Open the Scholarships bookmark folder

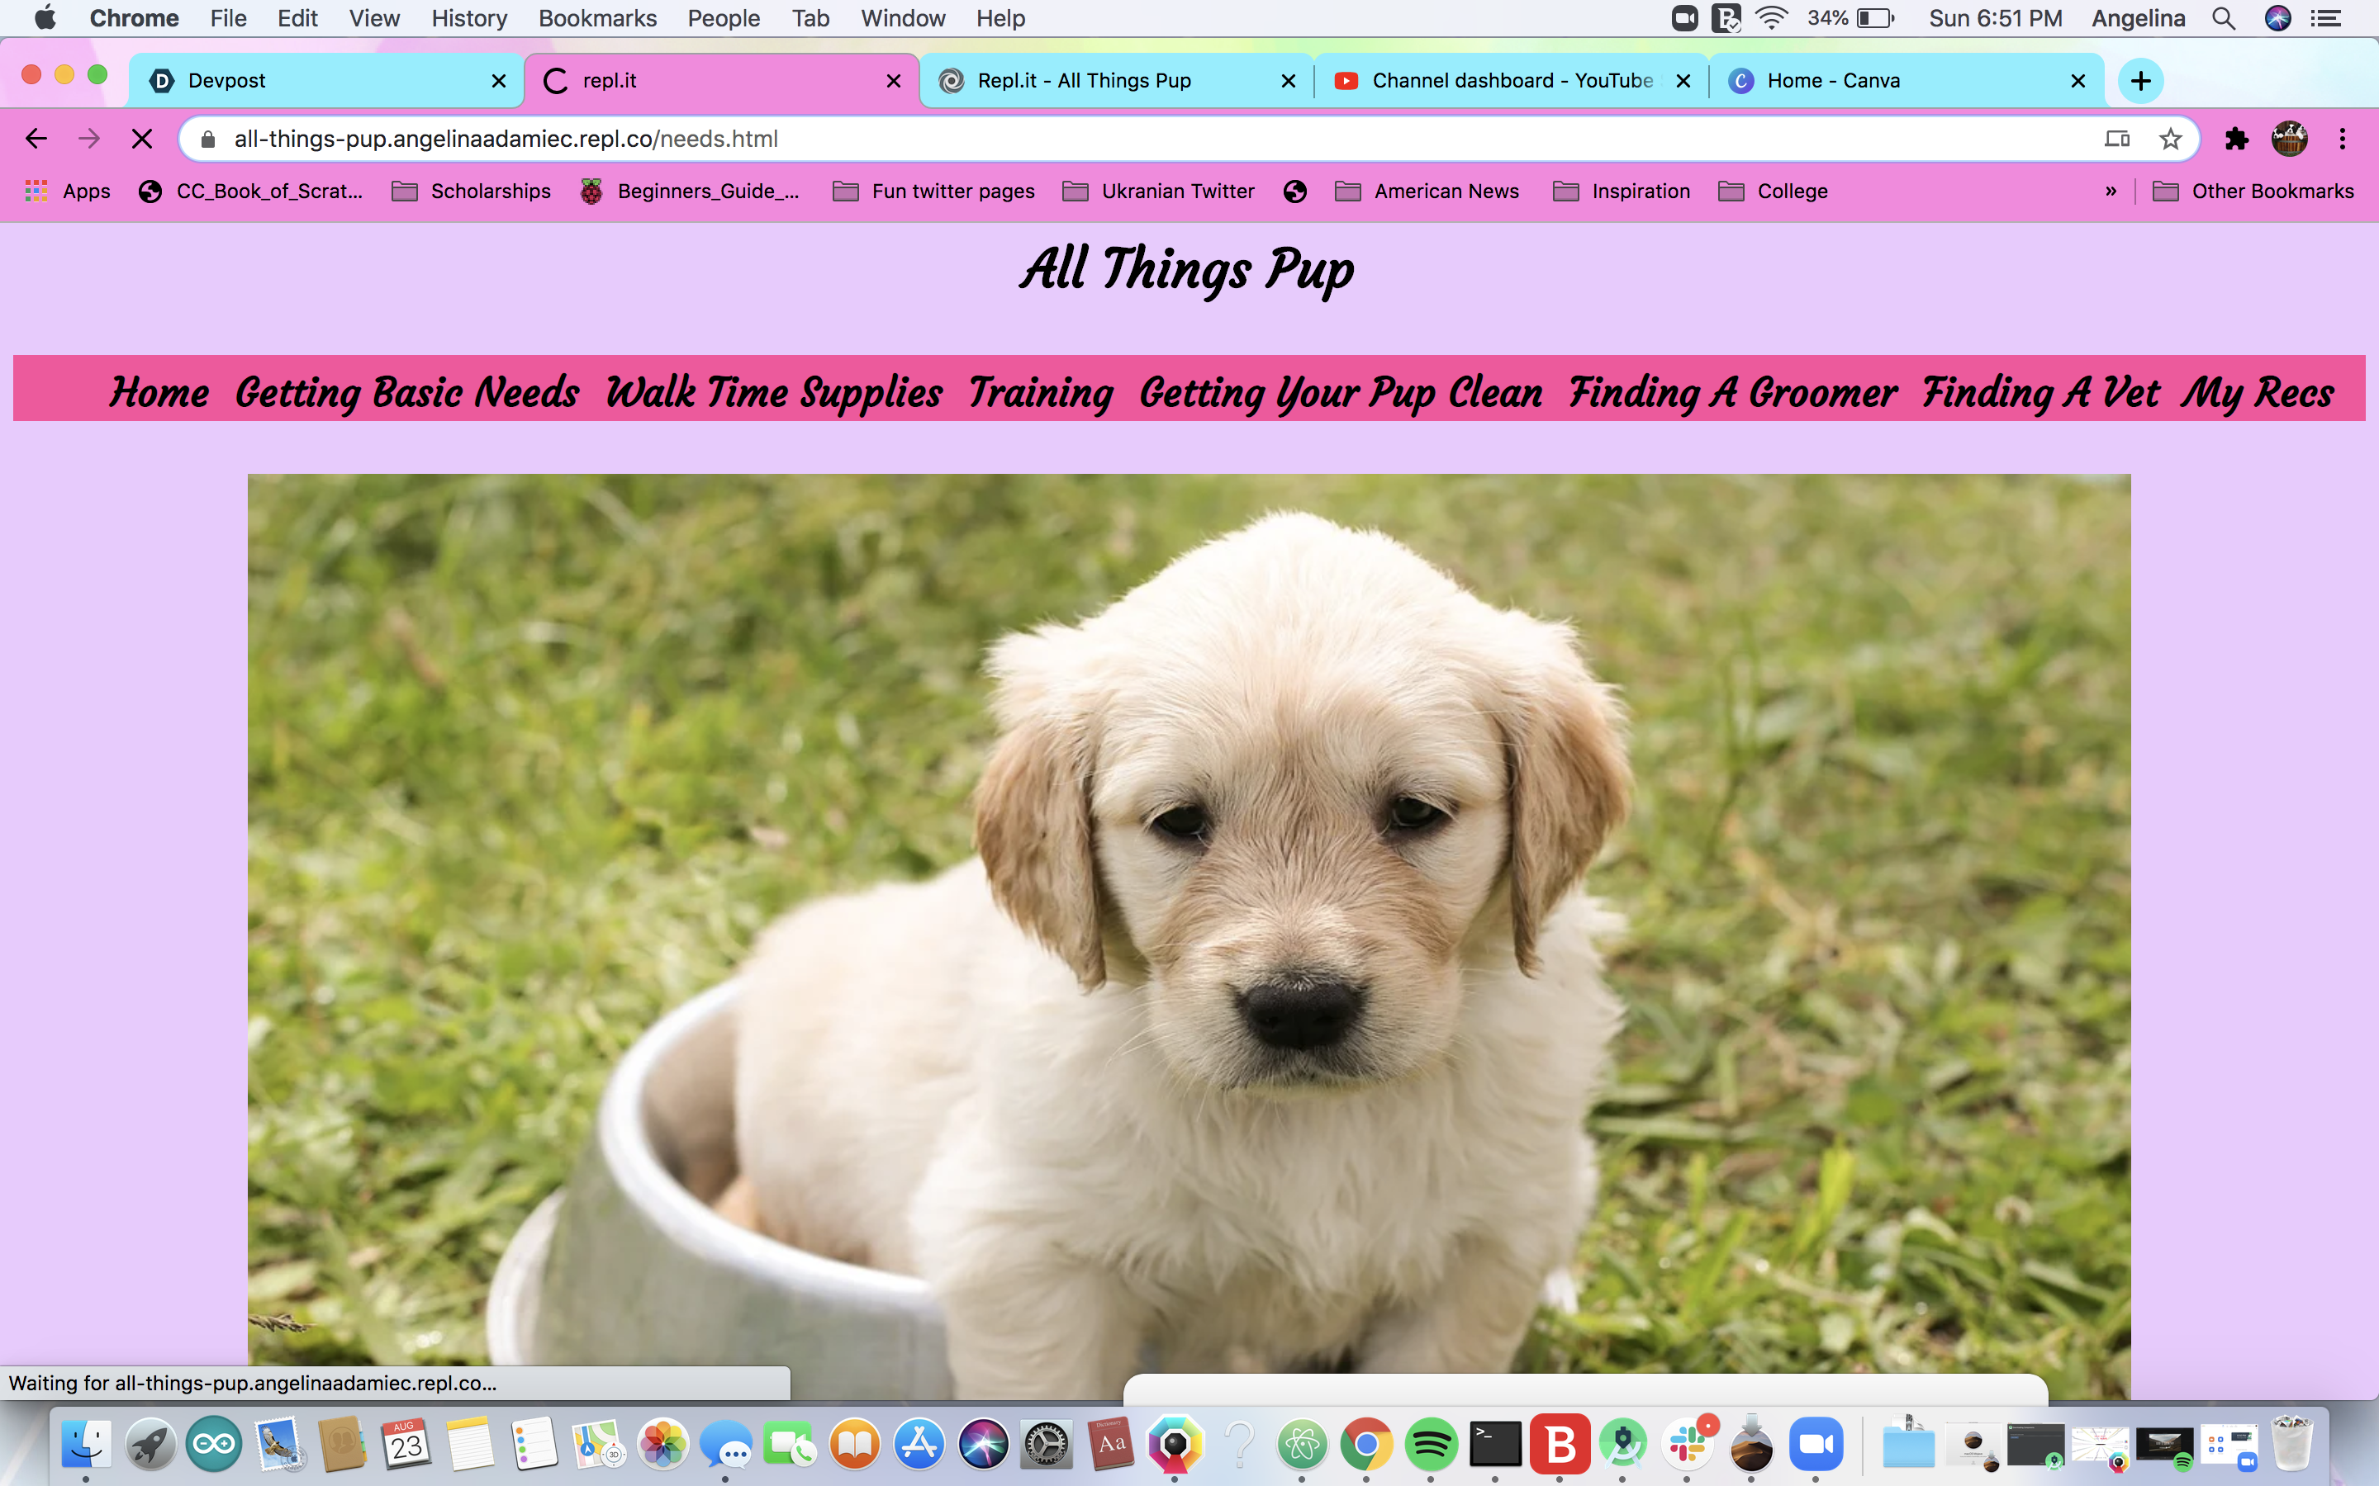pos(472,191)
